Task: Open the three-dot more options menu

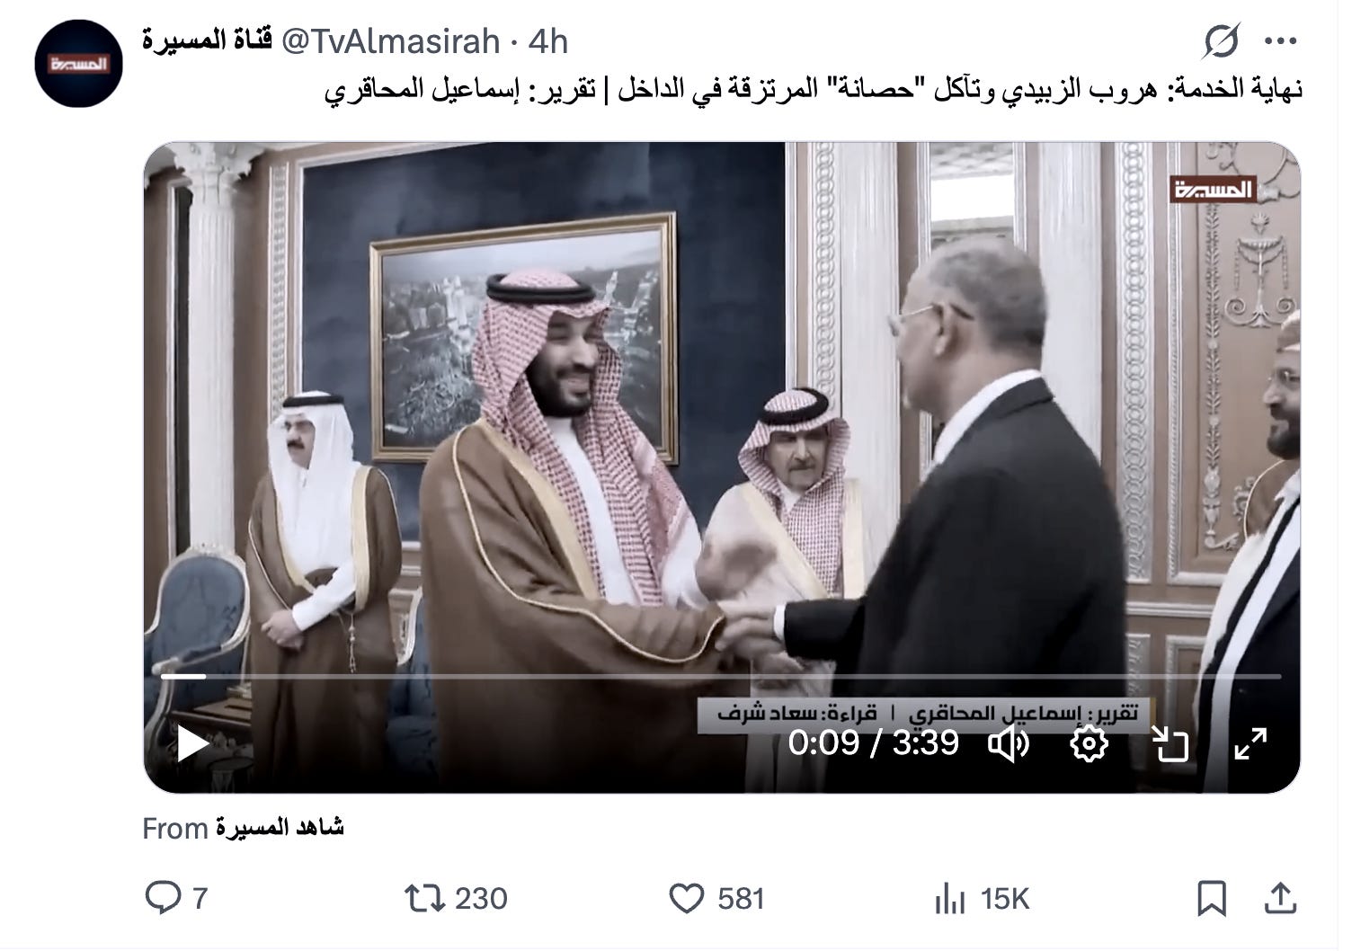Action: pos(1280,41)
